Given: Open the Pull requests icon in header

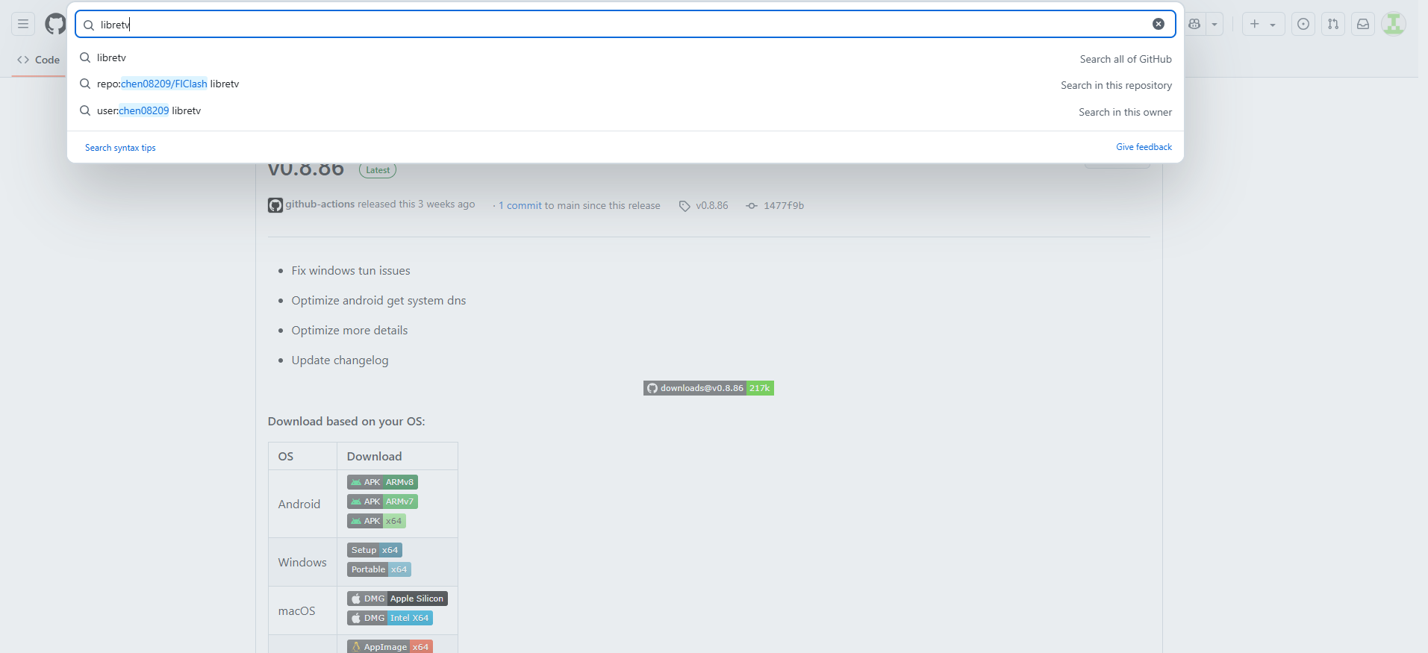Looking at the screenshot, I should click(1333, 24).
